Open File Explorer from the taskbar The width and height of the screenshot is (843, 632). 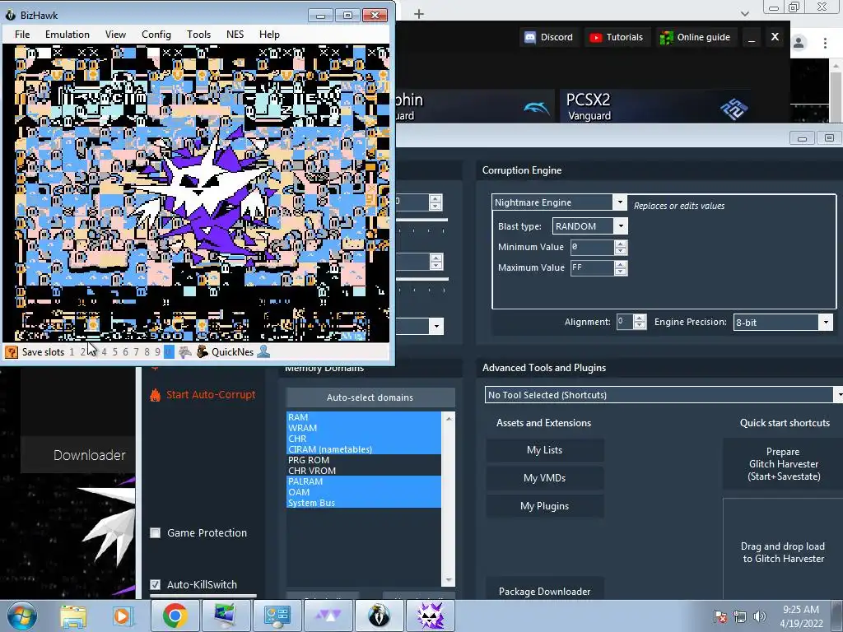[73, 616]
